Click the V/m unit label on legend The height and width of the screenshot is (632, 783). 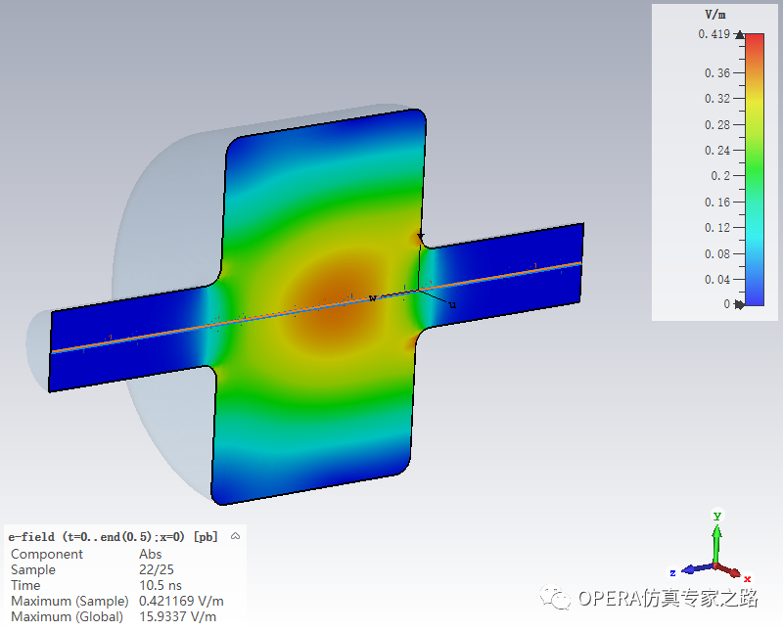point(715,15)
